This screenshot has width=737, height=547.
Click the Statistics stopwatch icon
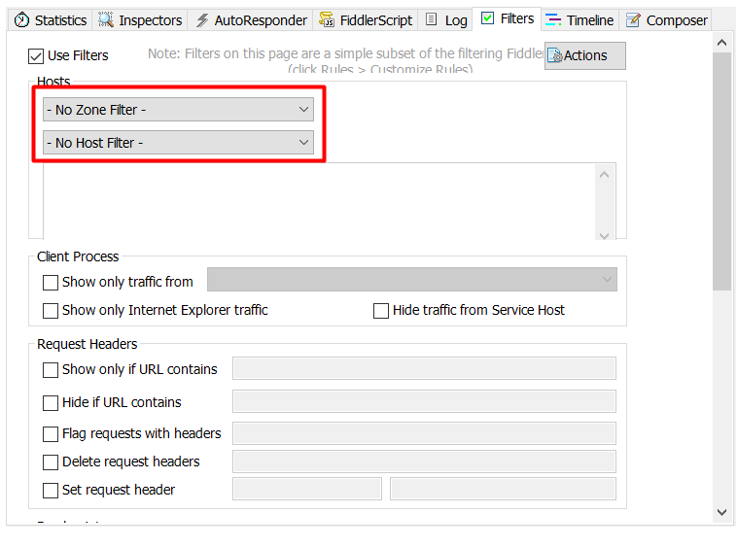point(21,20)
